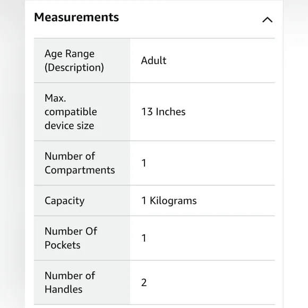Select the Number of Handles label
Screen dimensions: 308x308
(x=70, y=283)
